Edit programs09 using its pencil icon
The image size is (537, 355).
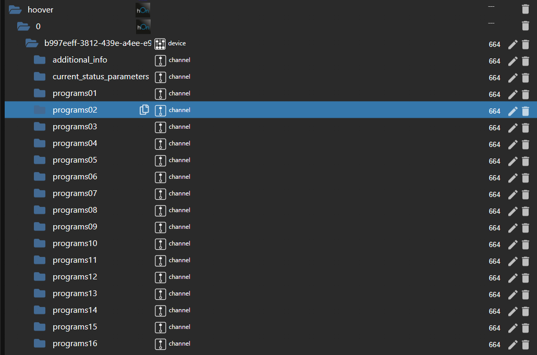[x=512, y=227]
